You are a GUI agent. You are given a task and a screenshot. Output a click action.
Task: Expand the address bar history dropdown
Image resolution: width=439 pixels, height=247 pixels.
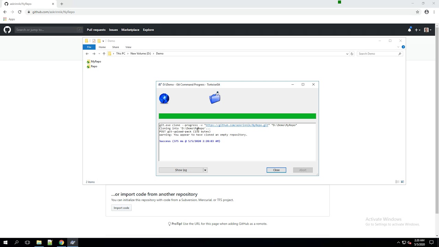(347, 54)
